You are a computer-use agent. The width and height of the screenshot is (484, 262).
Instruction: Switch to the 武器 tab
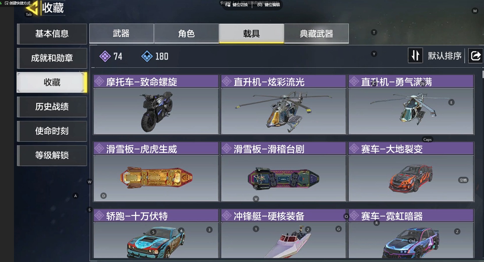[x=121, y=34]
